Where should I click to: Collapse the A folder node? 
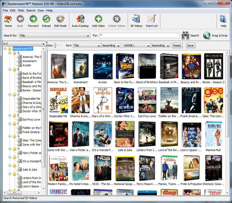click(x=10, y=53)
